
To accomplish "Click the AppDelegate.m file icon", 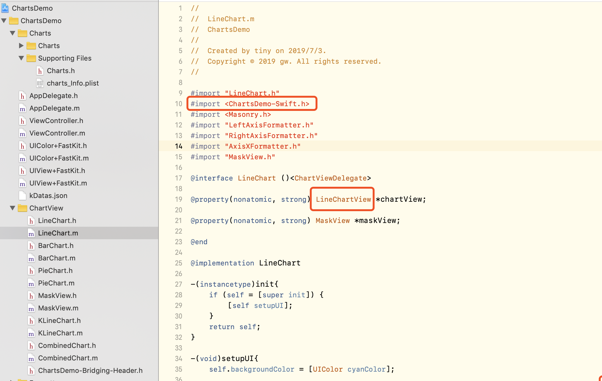I will click(23, 108).
